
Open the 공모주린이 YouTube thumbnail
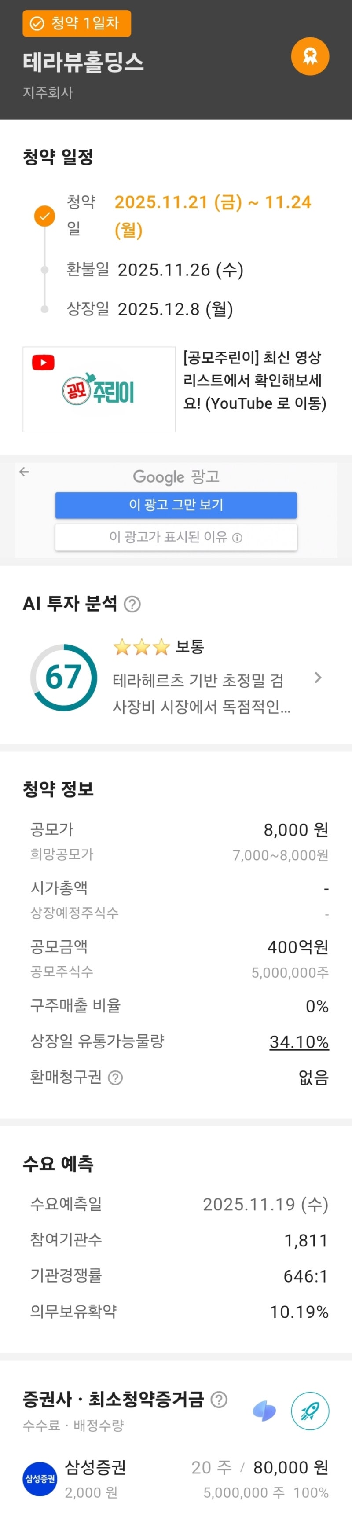pos(99,389)
